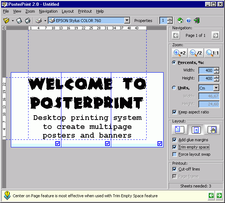
Task: Expand the print icon arrow dropdown
Action: pyautogui.click(x=46, y=21)
